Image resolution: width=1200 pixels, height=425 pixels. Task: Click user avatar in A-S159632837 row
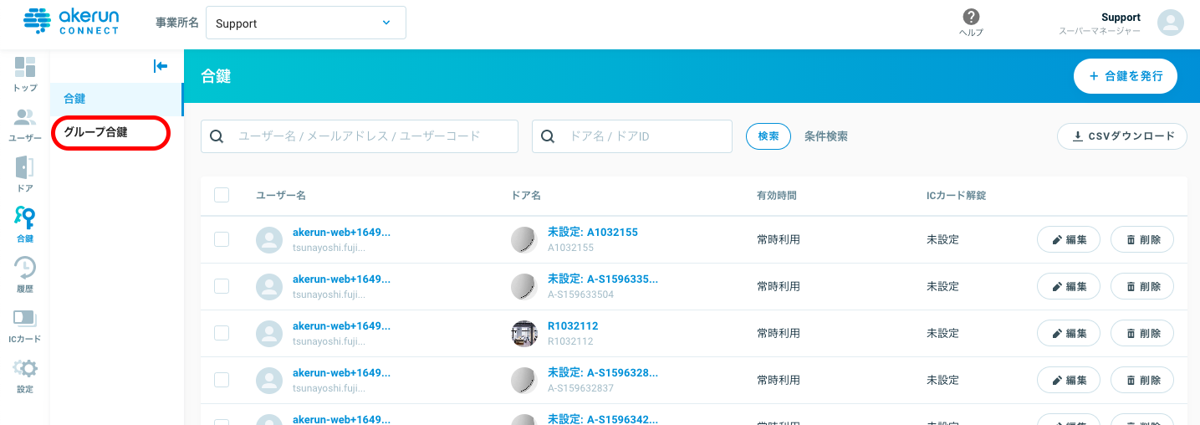tap(269, 381)
